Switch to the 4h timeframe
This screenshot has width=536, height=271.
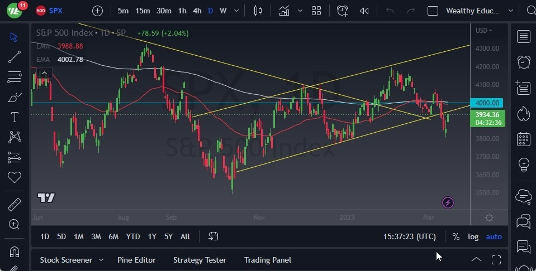(197, 11)
